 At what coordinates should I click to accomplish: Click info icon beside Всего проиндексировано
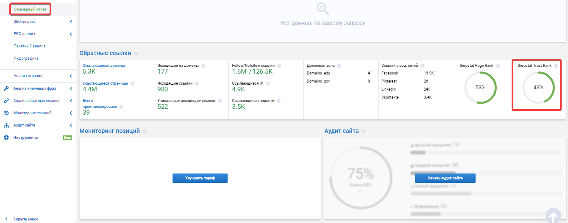coord(122,107)
